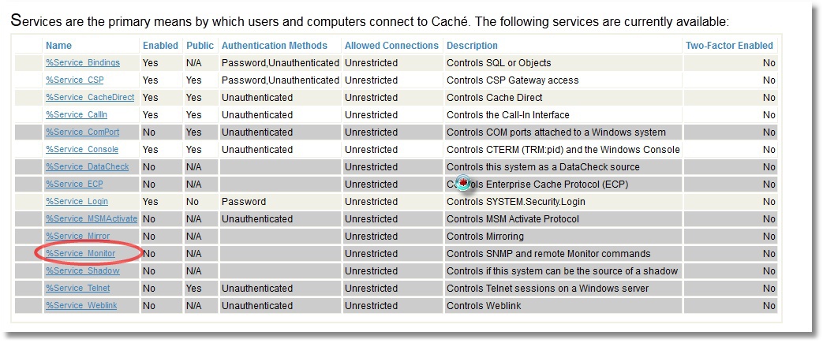
Task: Click the Authentication Methods column header
Action: pyautogui.click(x=279, y=46)
